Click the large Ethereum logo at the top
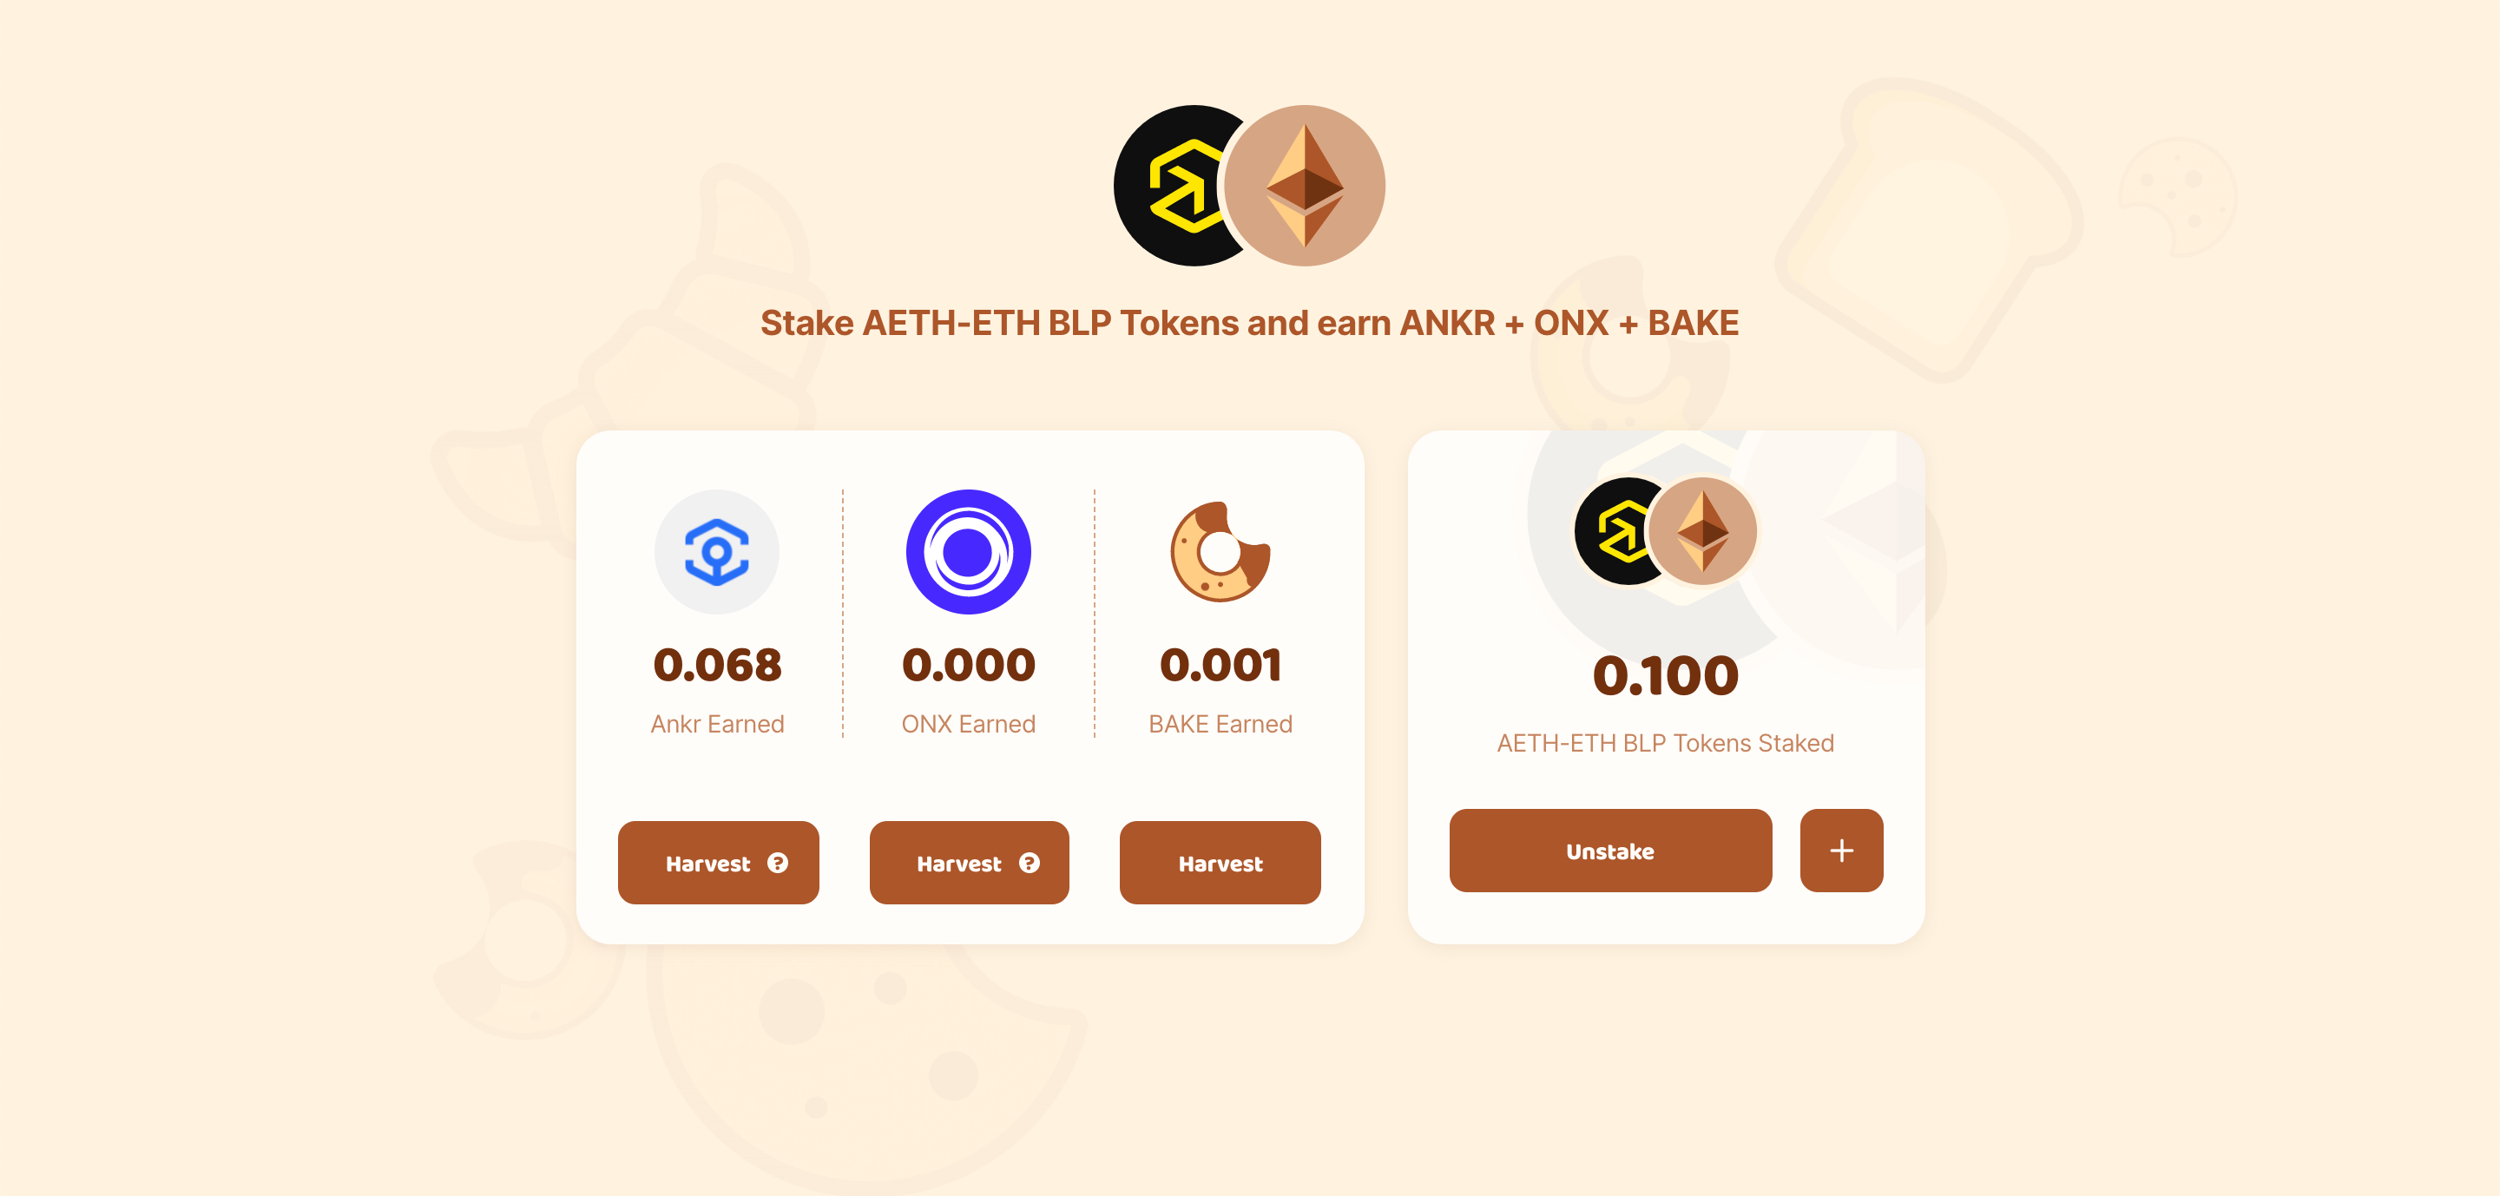Image resolution: width=2500 pixels, height=1196 pixels. (1305, 185)
